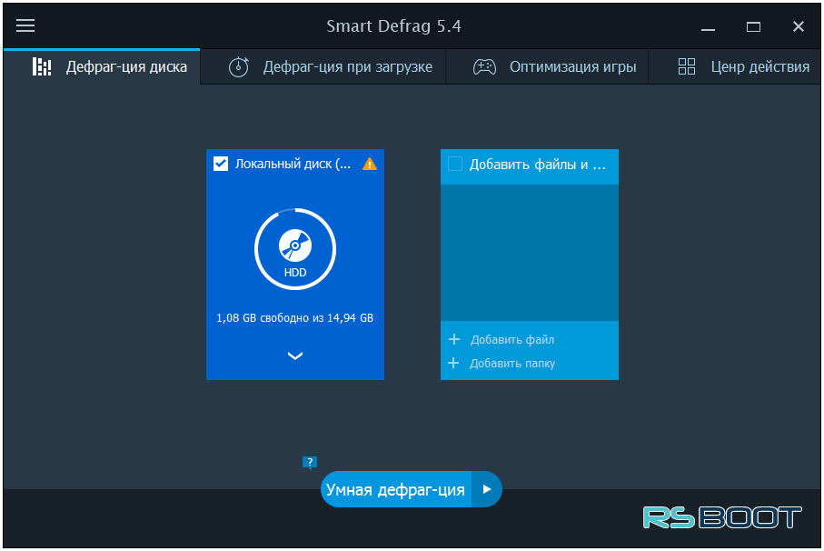This screenshot has width=824, height=551.
Task: Open the hamburger main menu
Action: pyautogui.click(x=25, y=25)
